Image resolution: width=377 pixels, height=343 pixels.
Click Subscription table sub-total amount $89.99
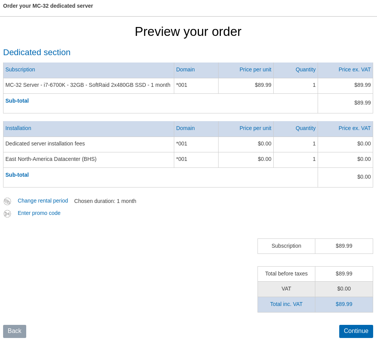(x=362, y=103)
